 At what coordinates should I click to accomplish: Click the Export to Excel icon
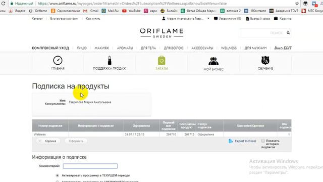pos(231,141)
